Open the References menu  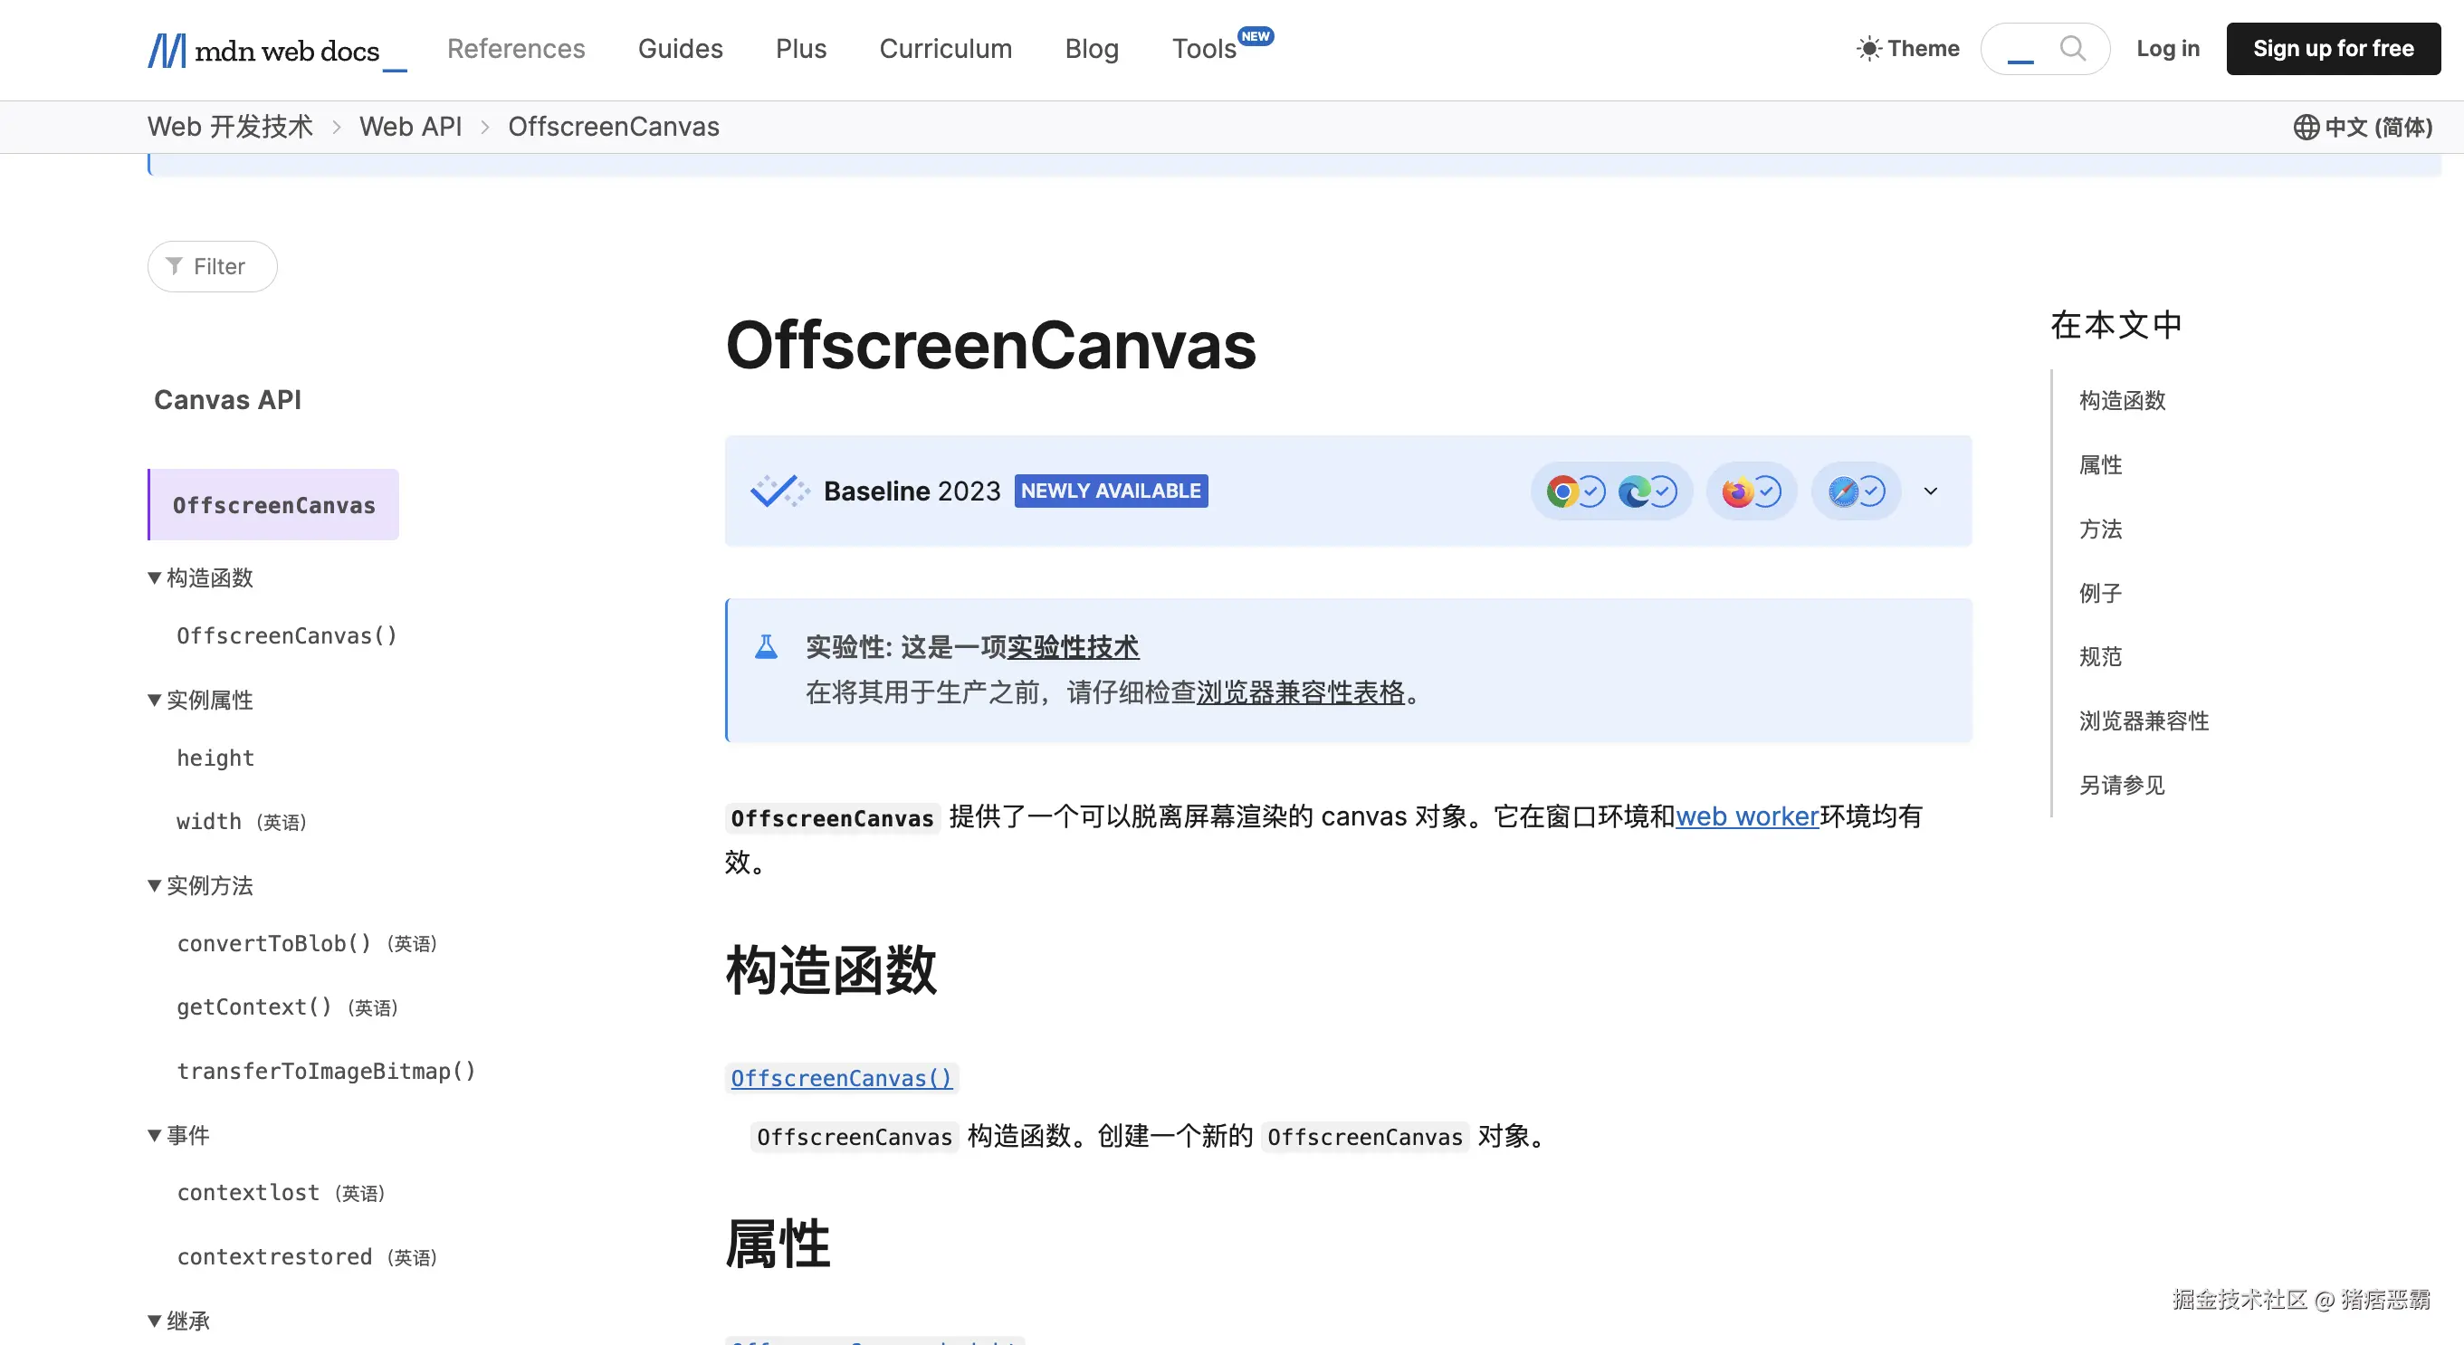click(x=516, y=49)
